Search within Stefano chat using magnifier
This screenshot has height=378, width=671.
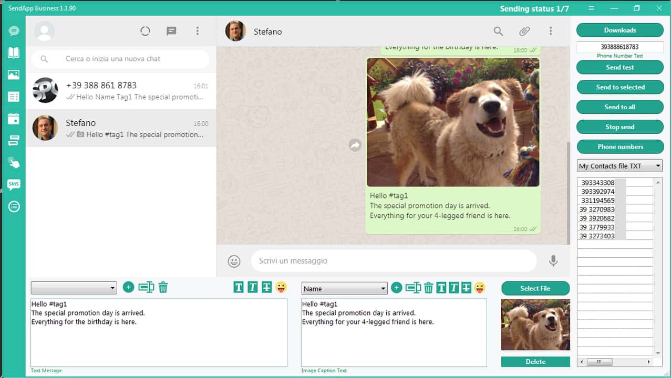click(498, 31)
